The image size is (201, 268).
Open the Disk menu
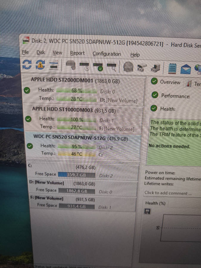41,53
